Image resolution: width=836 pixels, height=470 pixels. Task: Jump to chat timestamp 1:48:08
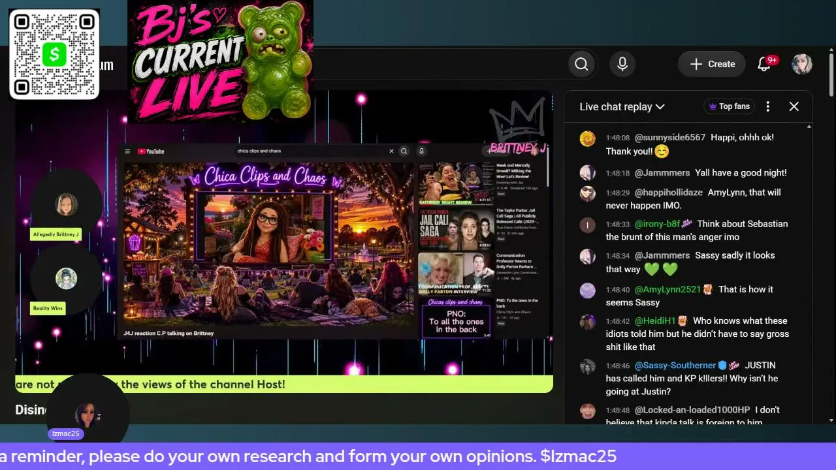pyautogui.click(x=617, y=138)
